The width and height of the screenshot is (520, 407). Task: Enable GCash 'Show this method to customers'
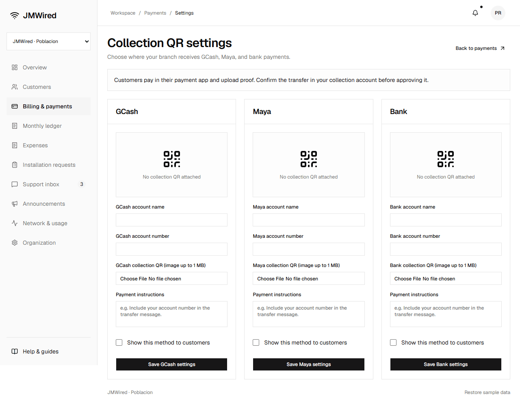tap(119, 342)
